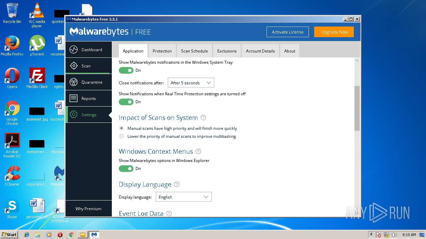The height and width of the screenshot is (239, 426).
Task: Launch µTorrent desktop shortcut
Action: [37, 46]
